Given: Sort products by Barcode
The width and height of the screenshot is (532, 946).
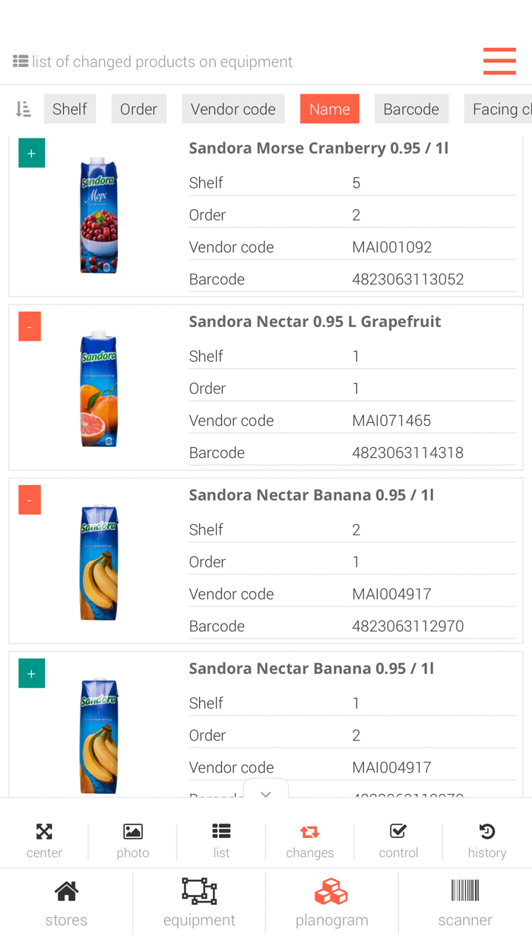Looking at the screenshot, I should (411, 109).
